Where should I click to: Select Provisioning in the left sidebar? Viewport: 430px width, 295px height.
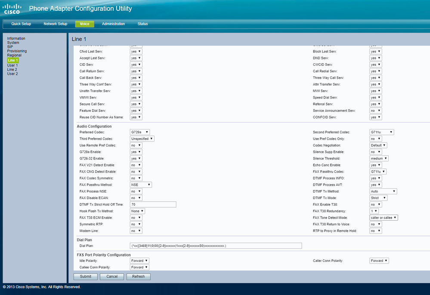tap(17, 51)
